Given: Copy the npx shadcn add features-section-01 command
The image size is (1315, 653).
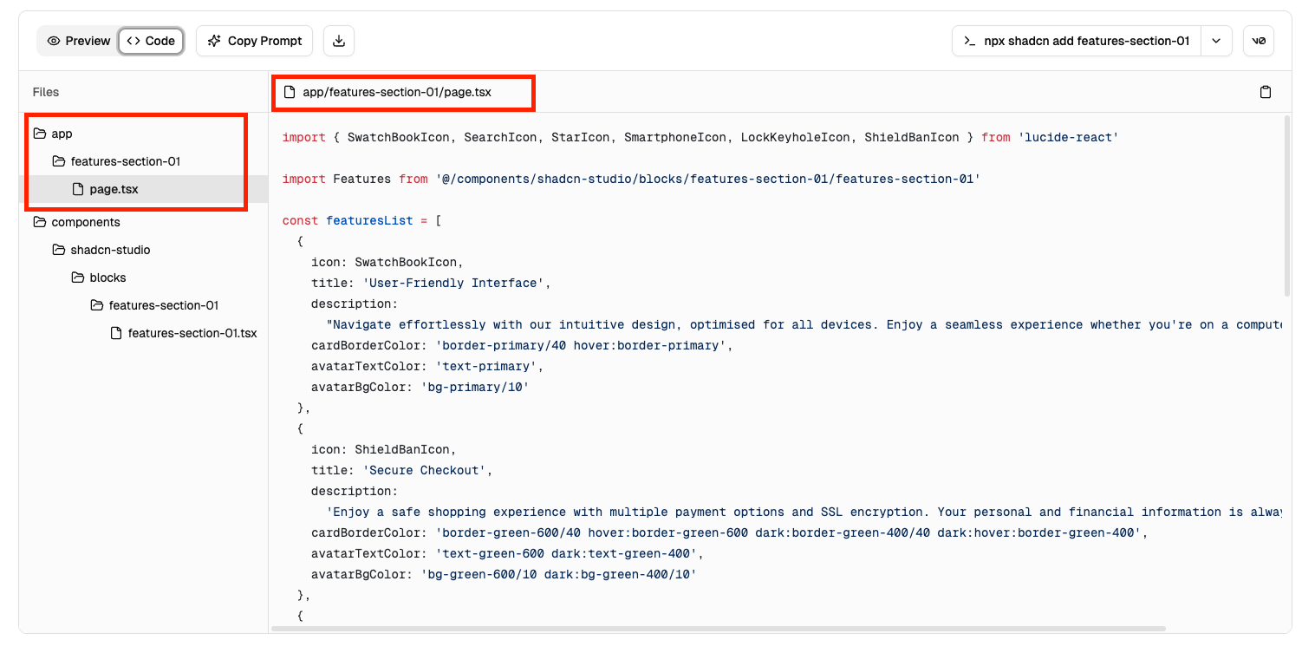Looking at the screenshot, I should click(x=1085, y=41).
